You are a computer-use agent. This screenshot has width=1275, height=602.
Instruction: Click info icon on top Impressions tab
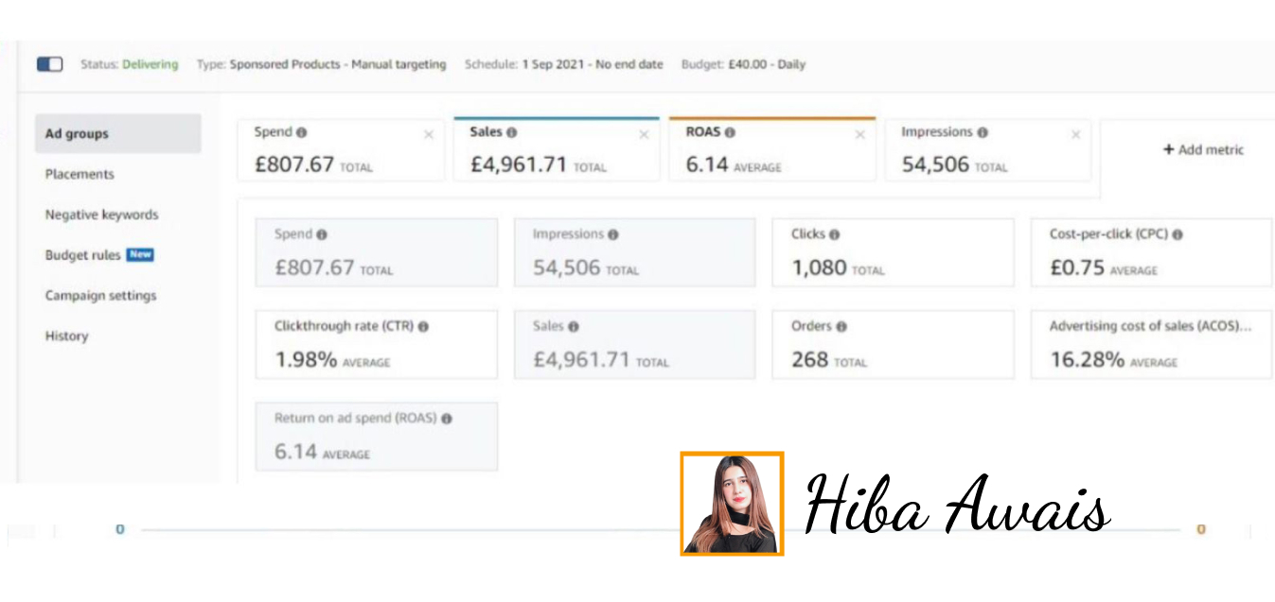coord(983,133)
